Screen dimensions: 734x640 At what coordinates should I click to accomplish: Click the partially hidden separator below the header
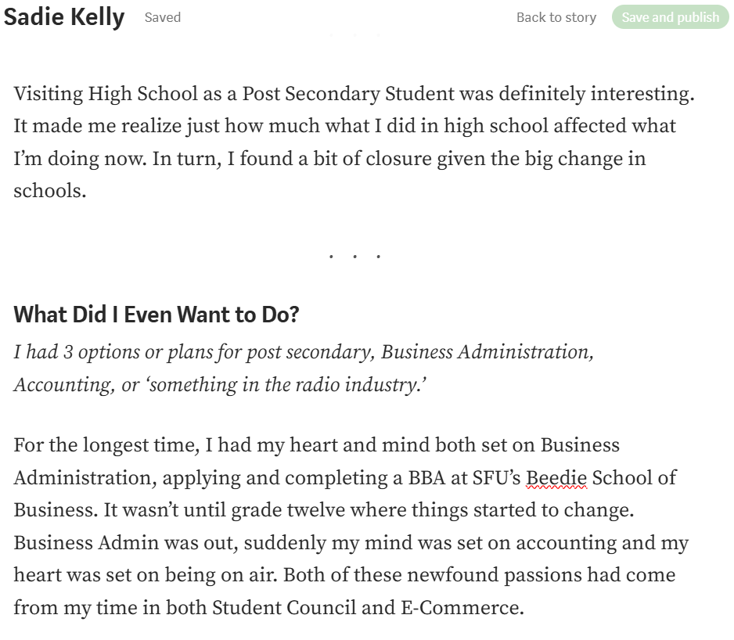[x=354, y=35]
